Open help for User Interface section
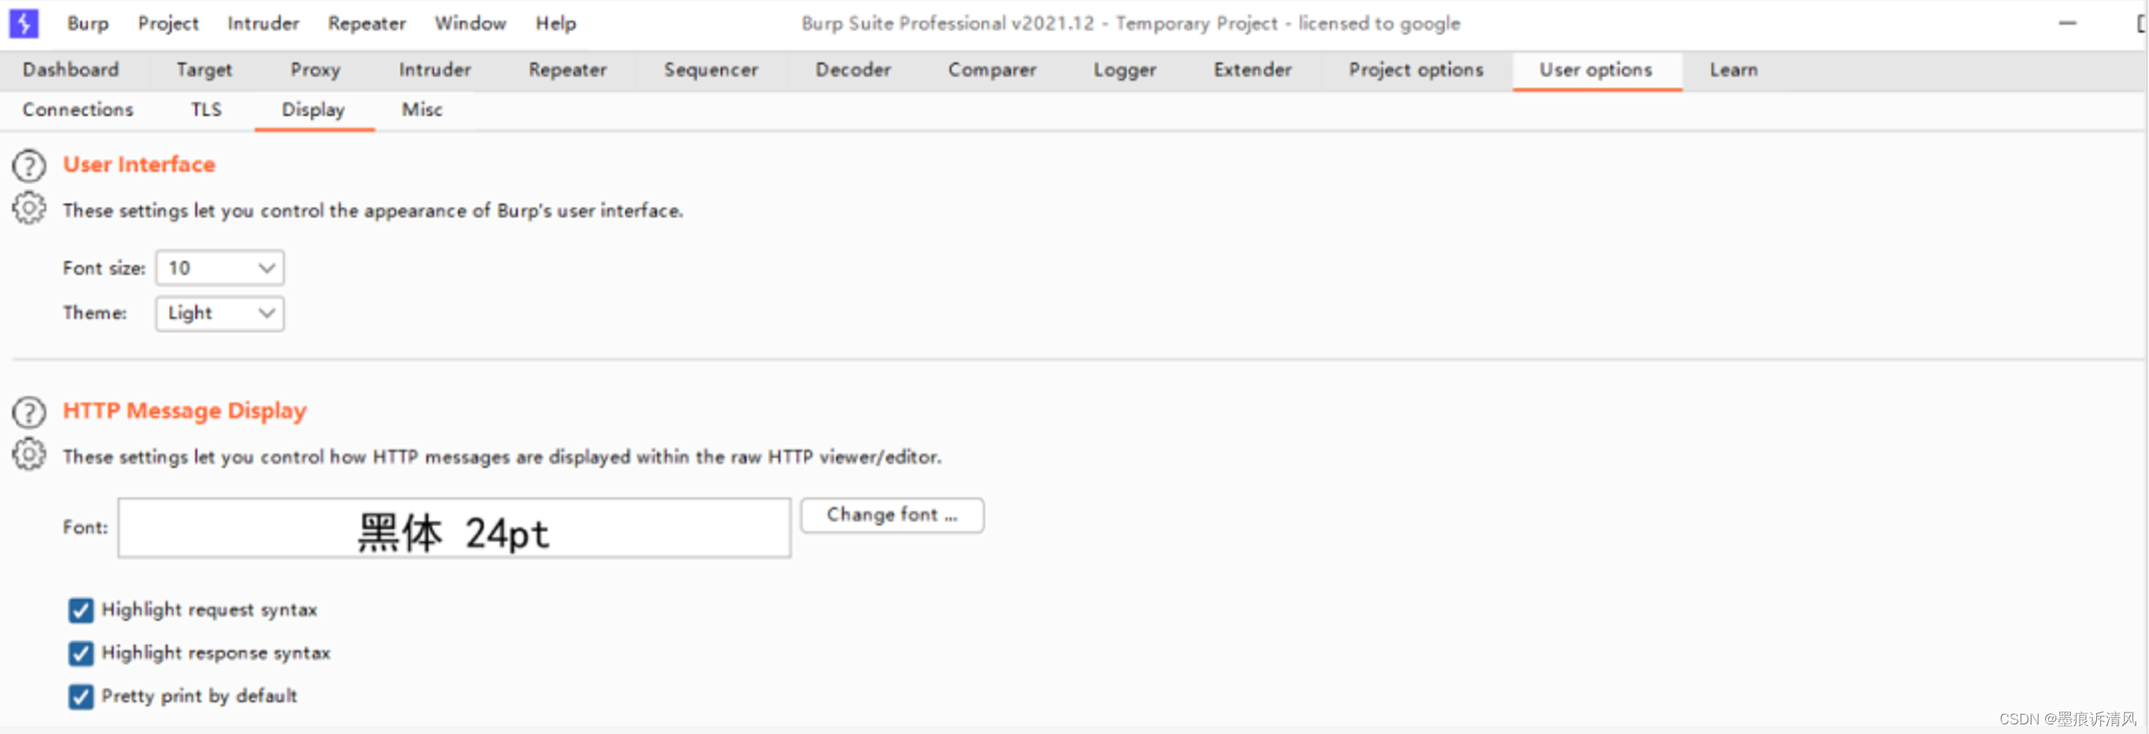This screenshot has height=734, width=2149. (x=30, y=166)
